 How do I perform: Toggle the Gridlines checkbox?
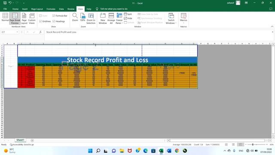pyautogui.click(x=45, y=21)
